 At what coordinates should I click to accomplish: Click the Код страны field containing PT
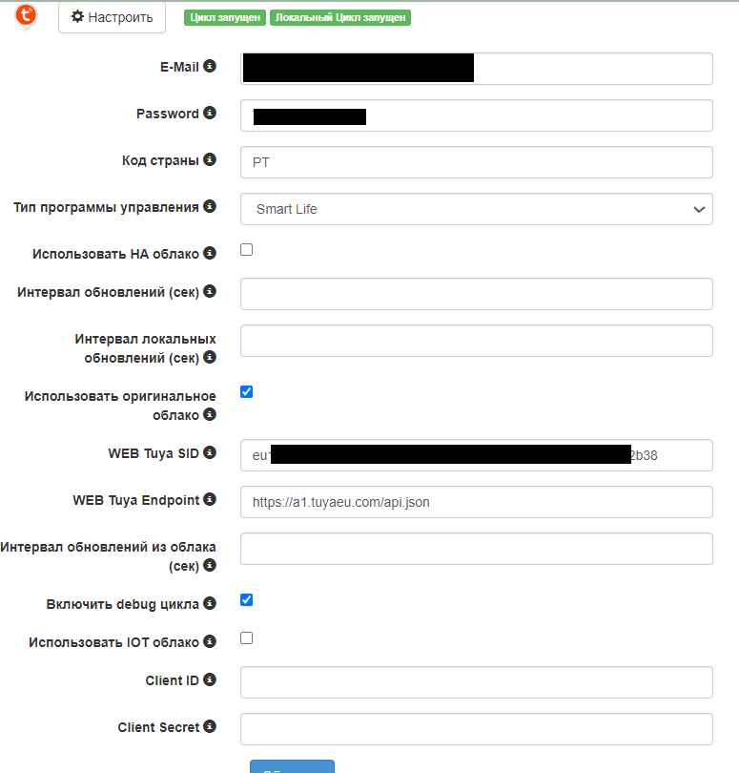coord(476,162)
